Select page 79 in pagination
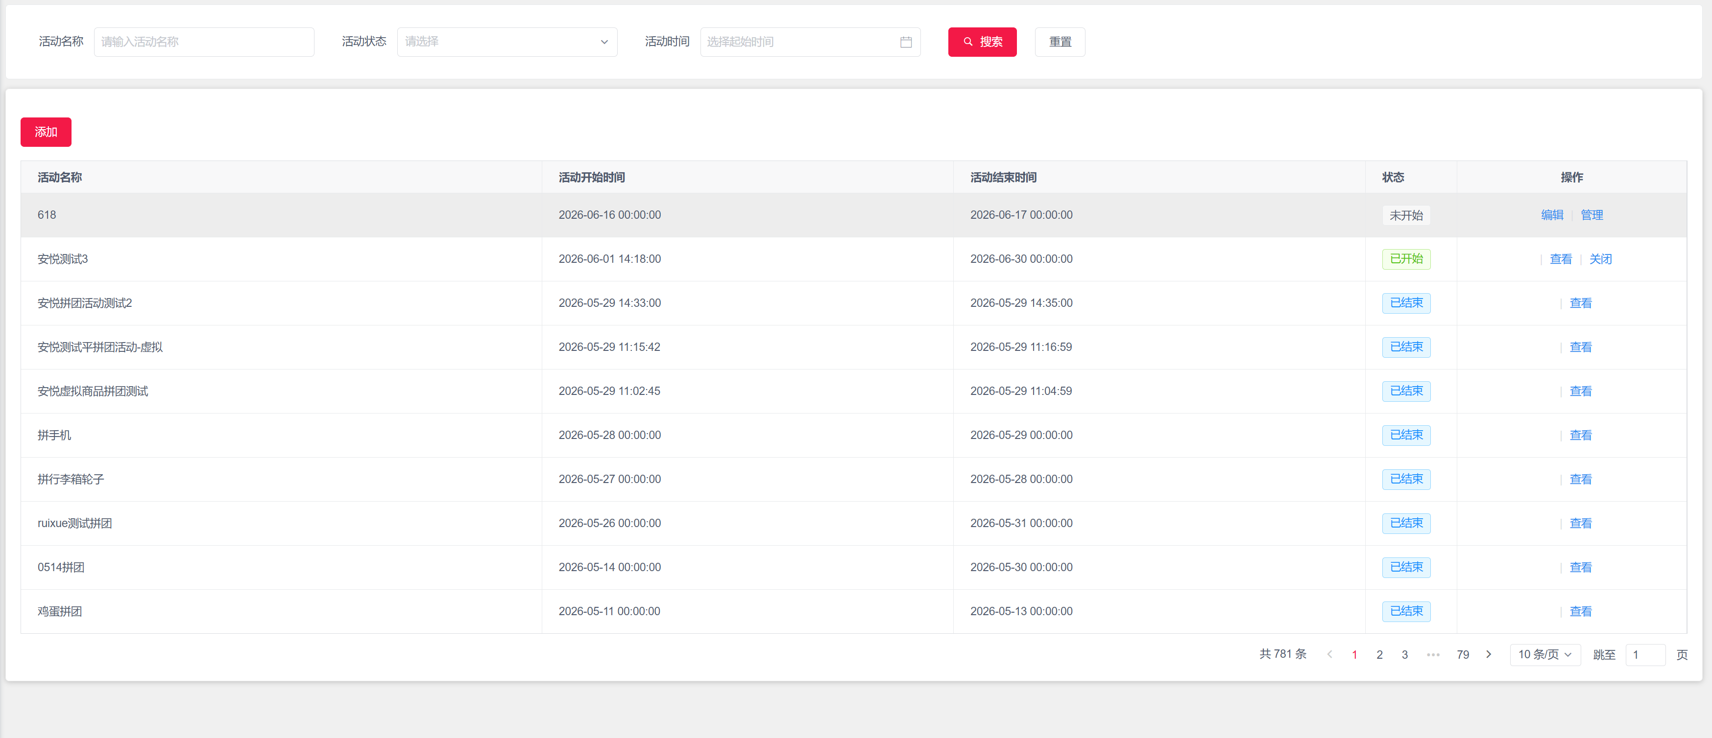Screen dimensions: 1712x738 point(1463,654)
